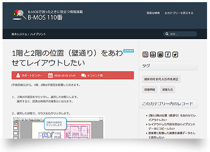Select the 部屋入力 tag
Viewport: 210px width, 152px height.
(168, 89)
